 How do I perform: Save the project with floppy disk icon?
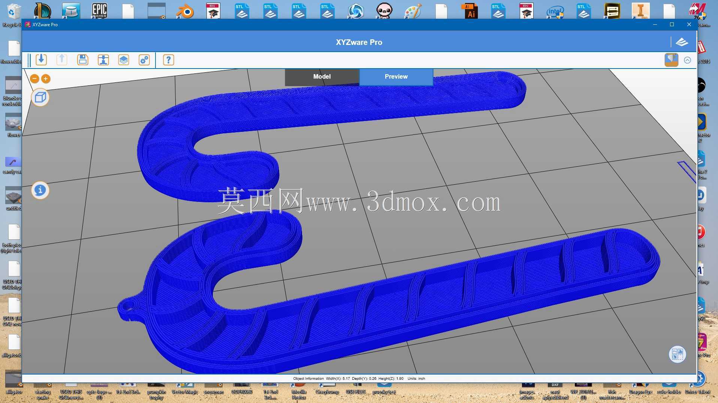pos(82,60)
